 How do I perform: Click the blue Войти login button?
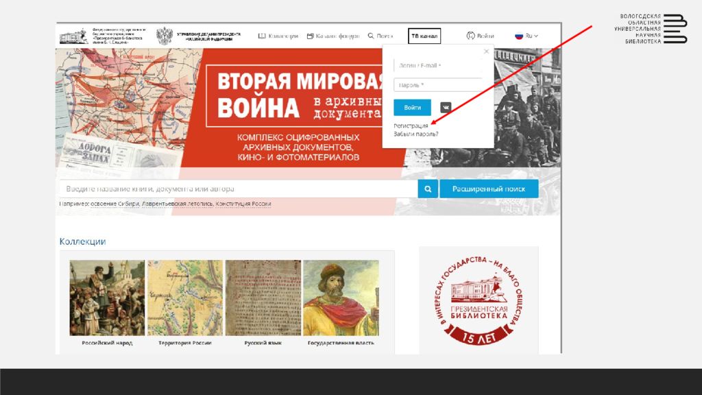point(412,108)
